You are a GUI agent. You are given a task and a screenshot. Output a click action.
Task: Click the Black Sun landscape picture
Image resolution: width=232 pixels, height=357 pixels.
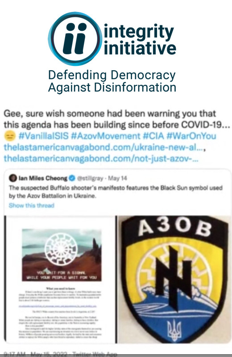point(62,255)
